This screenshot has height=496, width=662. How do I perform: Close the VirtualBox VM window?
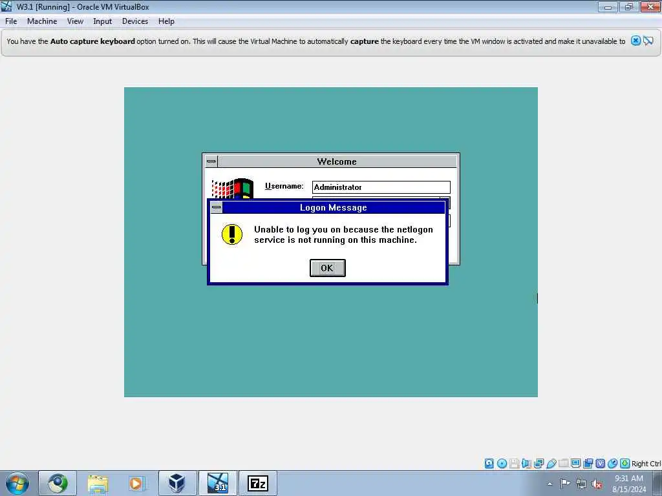650,6
